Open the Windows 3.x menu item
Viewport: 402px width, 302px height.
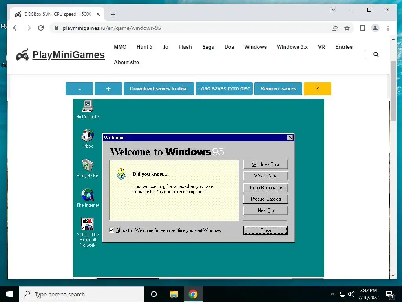coord(292,47)
